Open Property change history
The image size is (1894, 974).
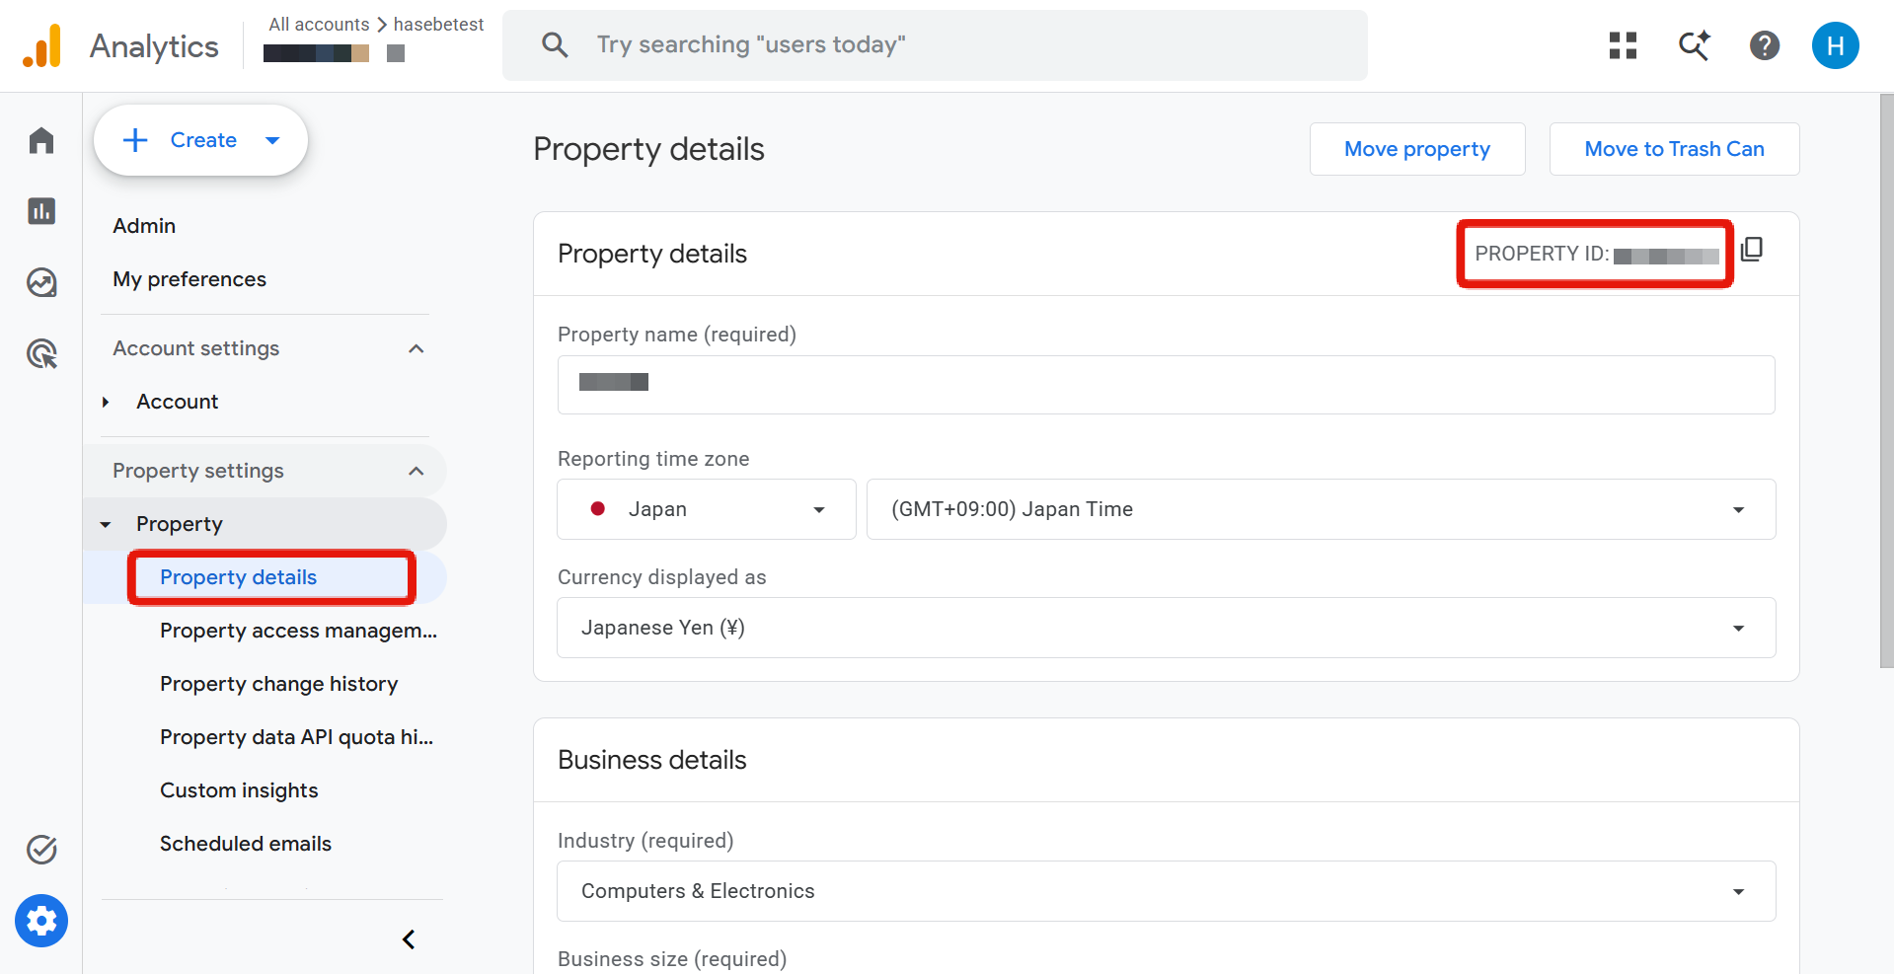[278, 684]
